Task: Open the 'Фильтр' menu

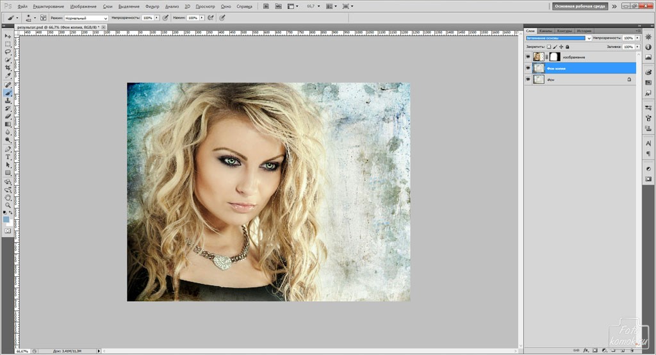Action: click(x=152, y=6)
